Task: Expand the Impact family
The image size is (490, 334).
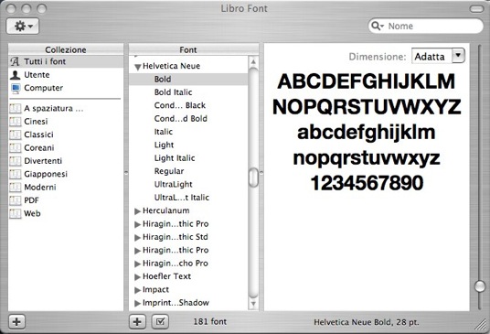Action: tap(137, 290)
